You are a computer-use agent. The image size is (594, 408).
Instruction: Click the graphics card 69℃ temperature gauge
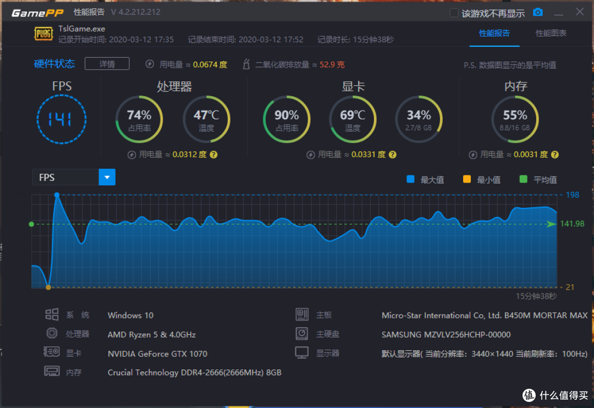(x=353, y=119)
